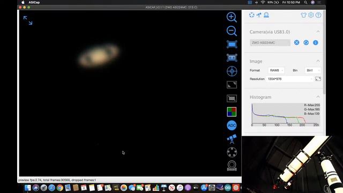Refresh the camera list icon

coord(306,43)
